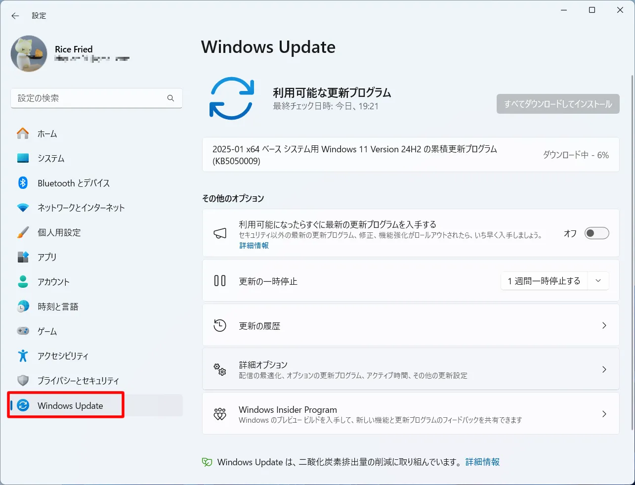Open 詳細オプション advanced options
The width and height of the screenshot is (635, 485).
[x=411, y=369]
